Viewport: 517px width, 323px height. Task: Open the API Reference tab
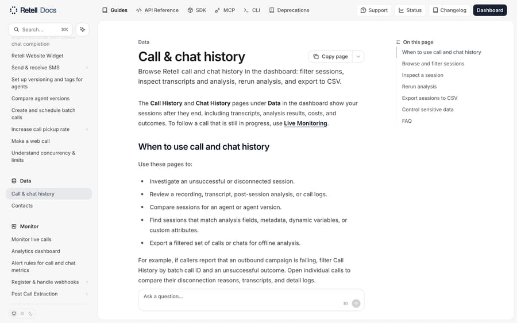(157, 10)
